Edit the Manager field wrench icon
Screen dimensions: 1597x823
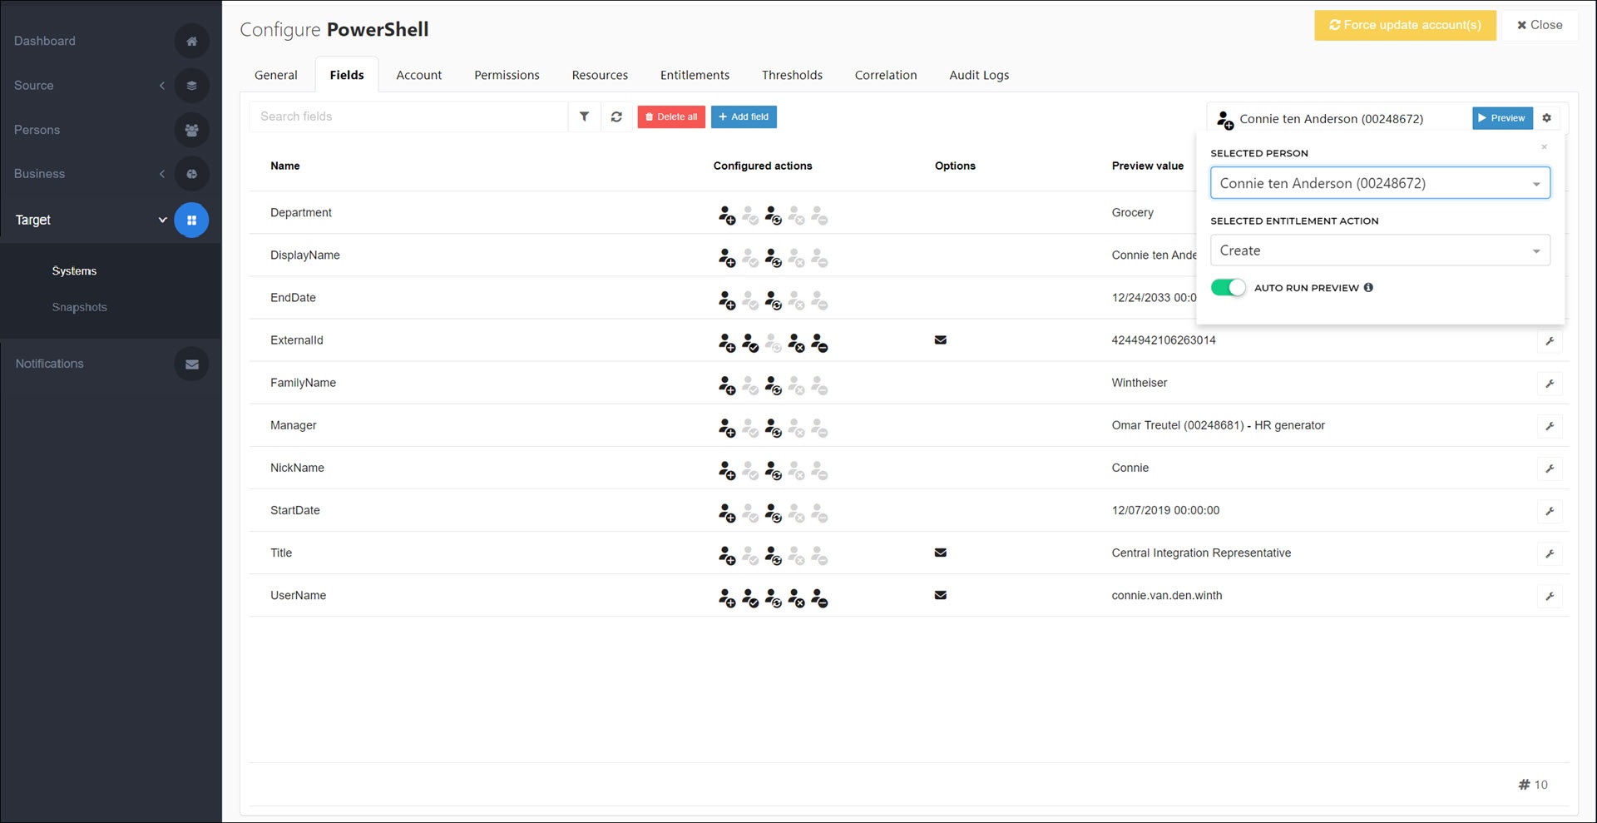click(1550, 426)
